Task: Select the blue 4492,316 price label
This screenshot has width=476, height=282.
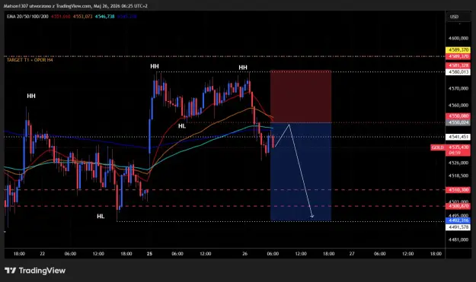Action: pos(458,220)
